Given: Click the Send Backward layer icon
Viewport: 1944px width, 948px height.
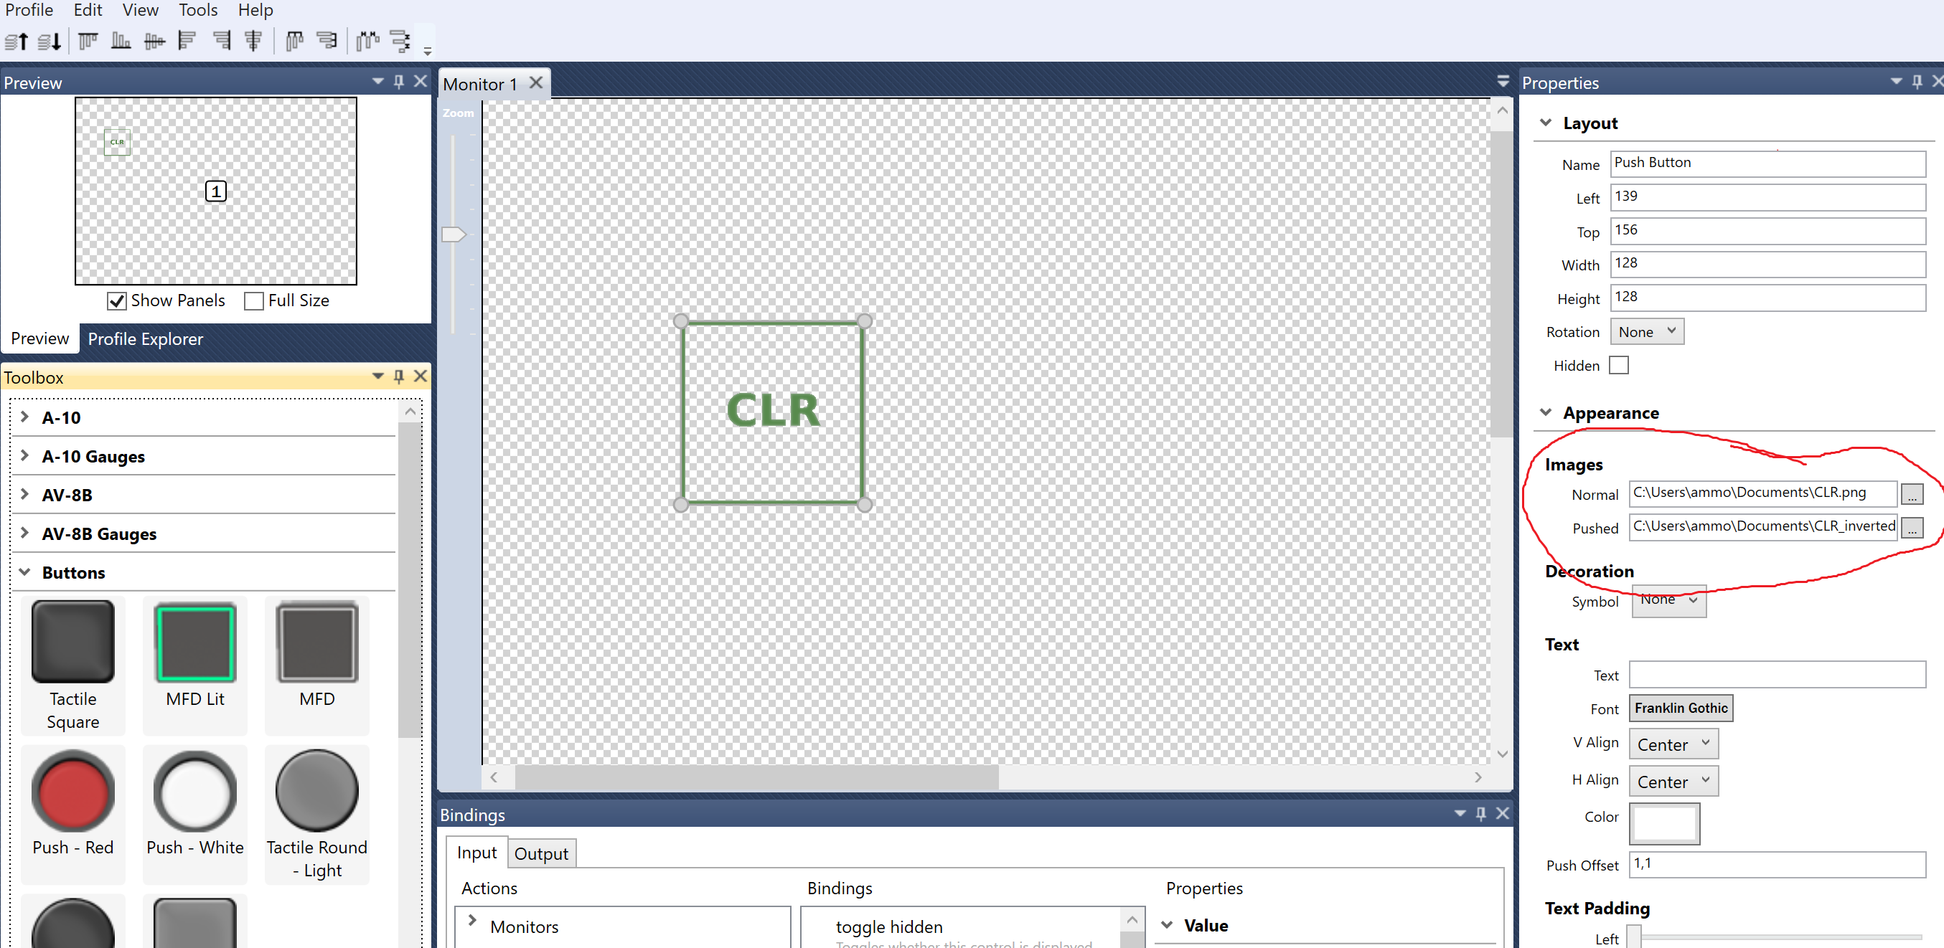Looking at the screenshot, I should click(49, 42).
